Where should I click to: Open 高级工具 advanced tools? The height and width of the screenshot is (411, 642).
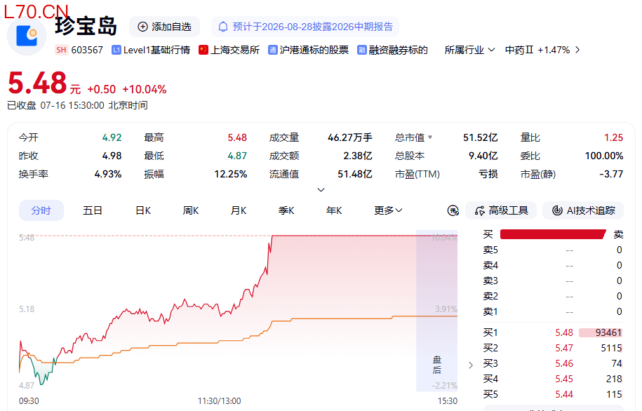501,210
